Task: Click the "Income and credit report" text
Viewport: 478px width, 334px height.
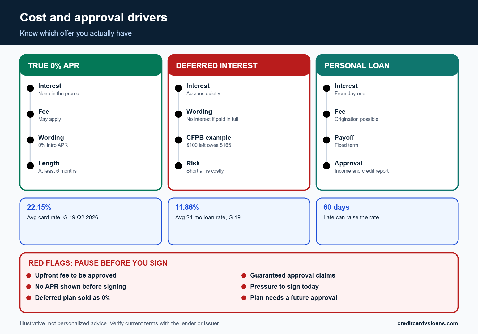Action: click(x=361, y=171)
